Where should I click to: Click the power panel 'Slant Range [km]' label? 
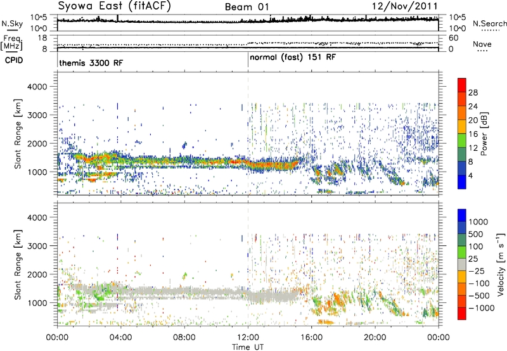(x=18, y=134)
